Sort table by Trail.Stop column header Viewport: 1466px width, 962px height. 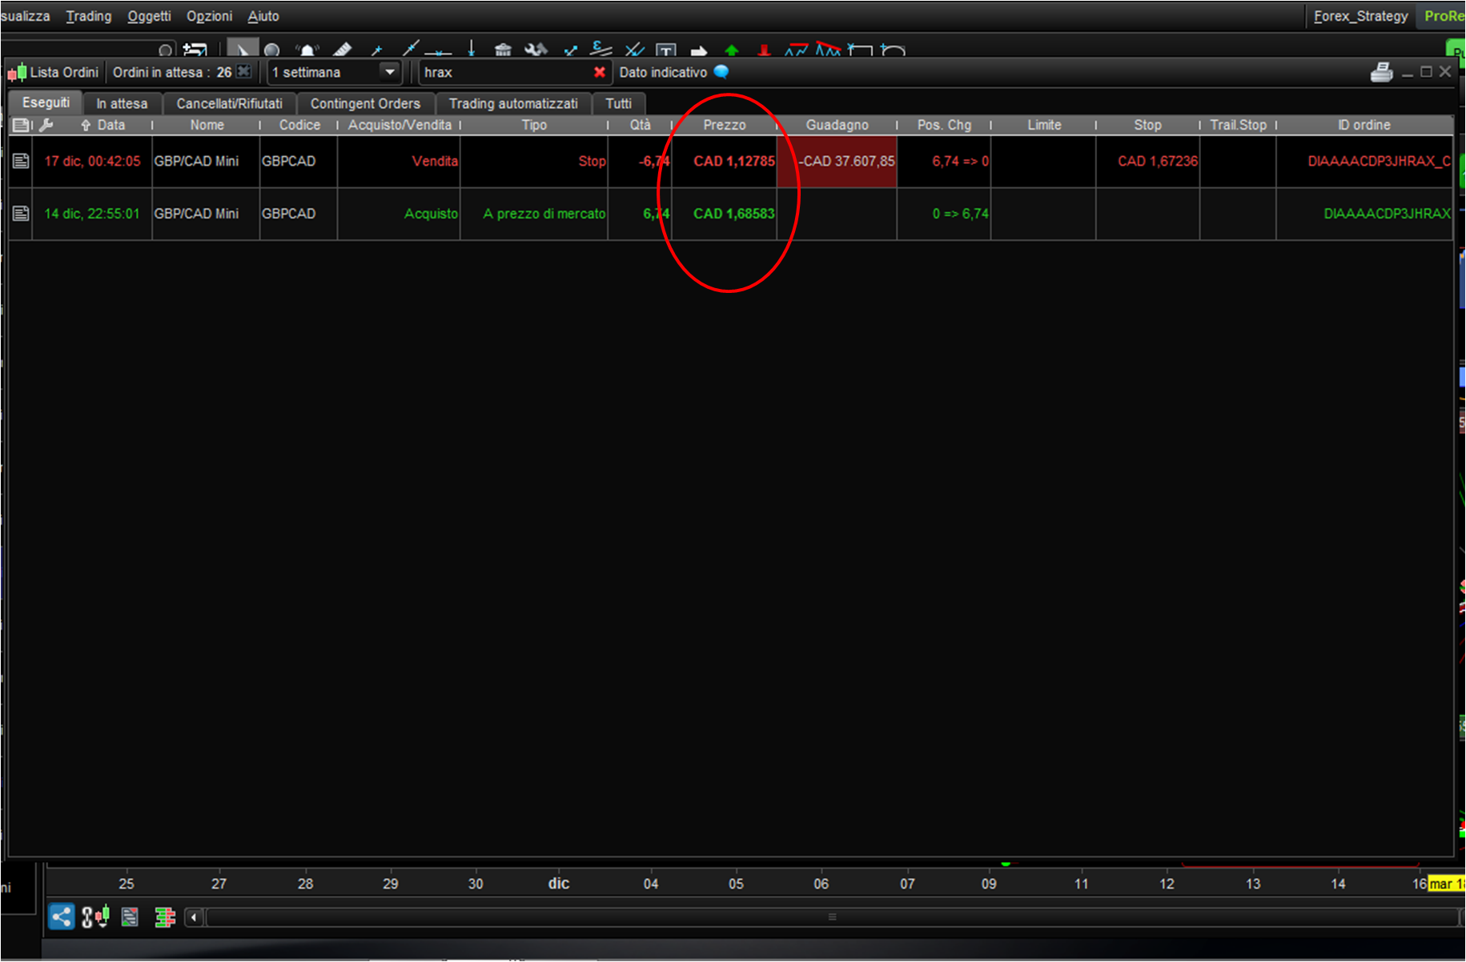coord(1238,125)
